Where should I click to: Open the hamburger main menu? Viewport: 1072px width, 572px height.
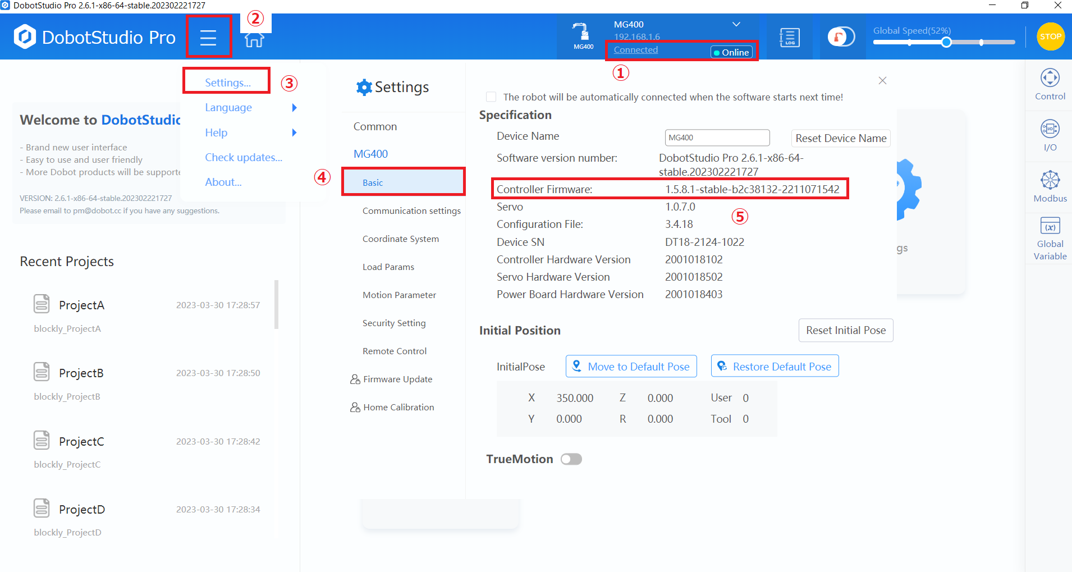(x=208, y=38)
